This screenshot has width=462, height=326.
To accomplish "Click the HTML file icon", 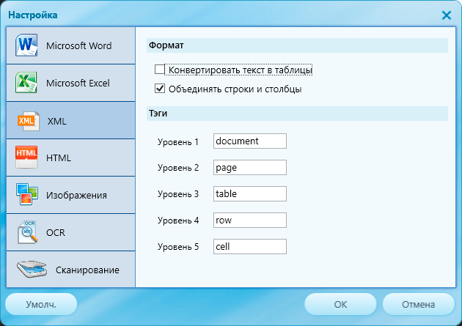I will (x=26, y=158).
